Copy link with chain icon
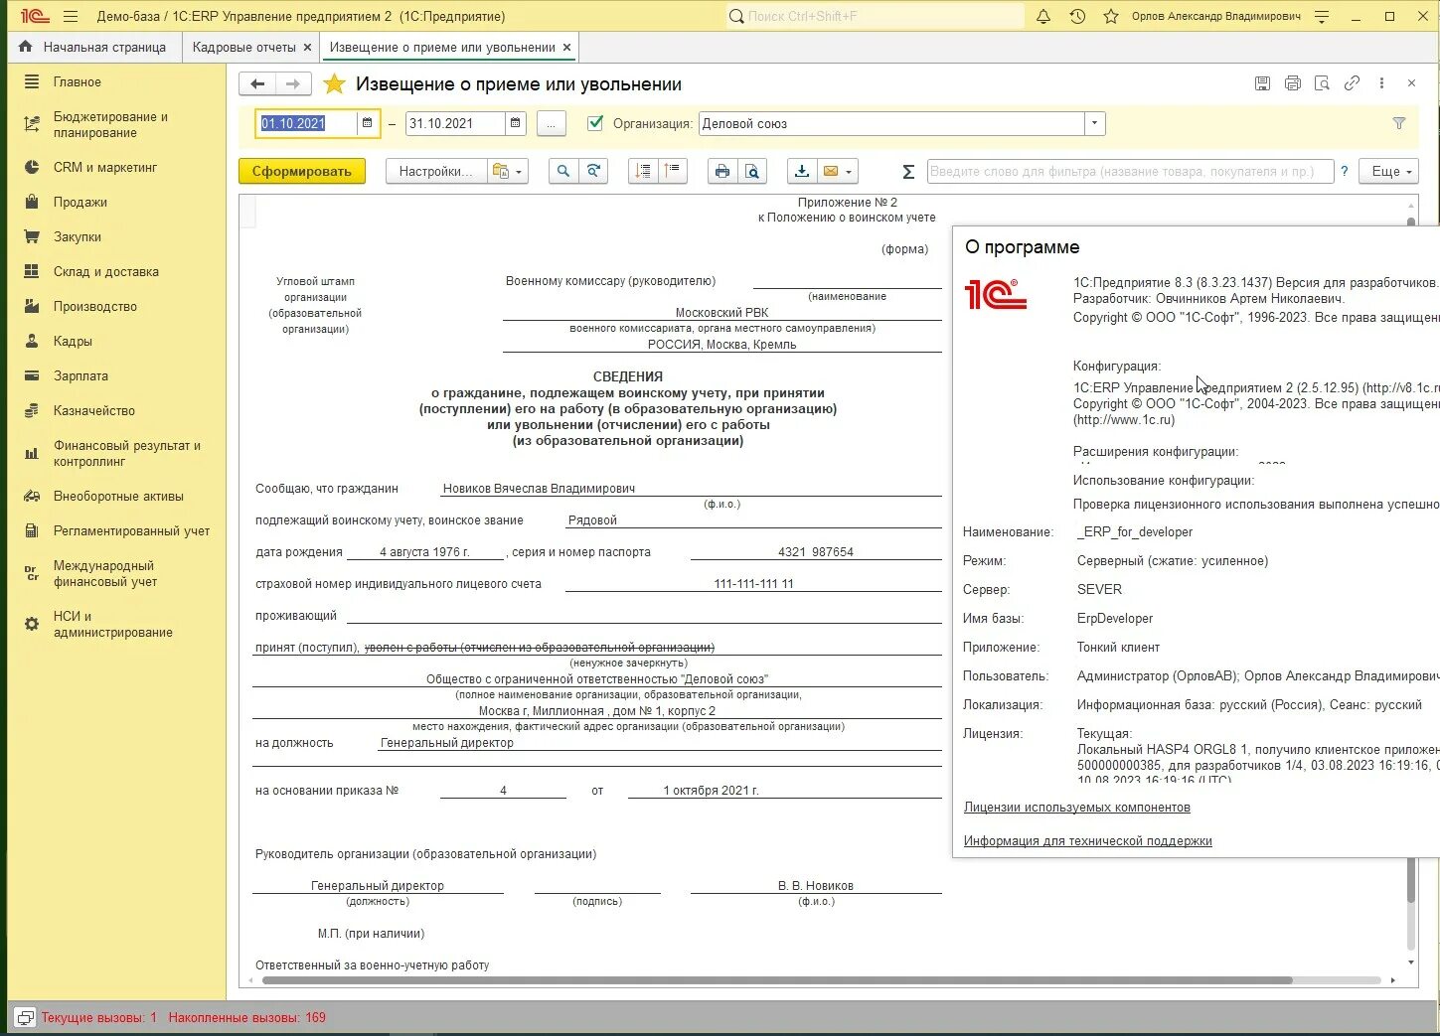The image size is (1440, 1036). [1352, 83]
